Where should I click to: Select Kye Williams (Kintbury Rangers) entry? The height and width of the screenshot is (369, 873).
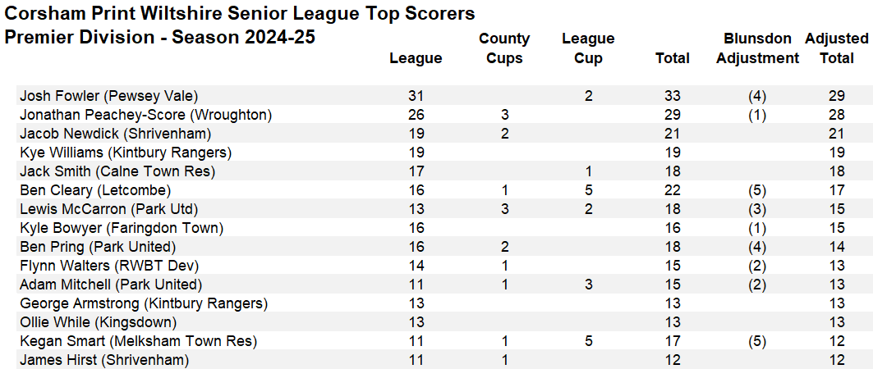[x=125, y=153]
